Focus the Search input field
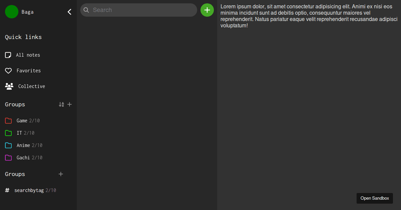The width and height of the screenshot is (401, 210). tap(139, 10)
